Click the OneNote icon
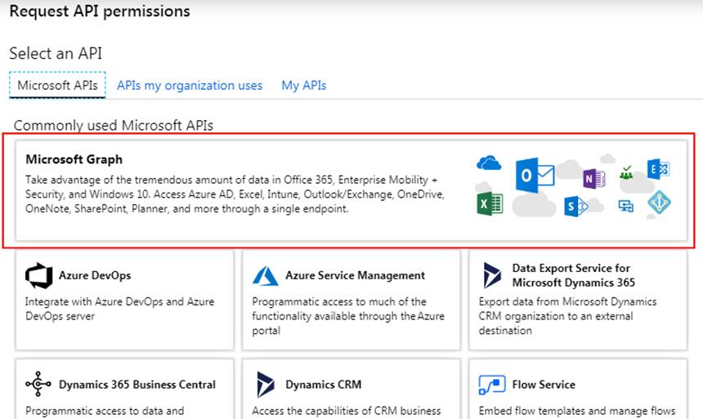 (x=594, y=179)
